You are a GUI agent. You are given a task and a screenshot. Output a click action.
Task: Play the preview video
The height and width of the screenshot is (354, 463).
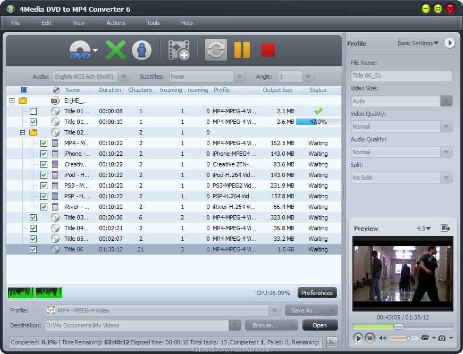(x=358, y=338)
